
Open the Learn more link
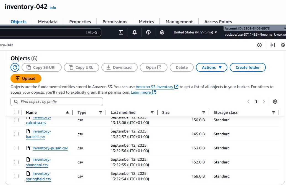pos(141,92)
